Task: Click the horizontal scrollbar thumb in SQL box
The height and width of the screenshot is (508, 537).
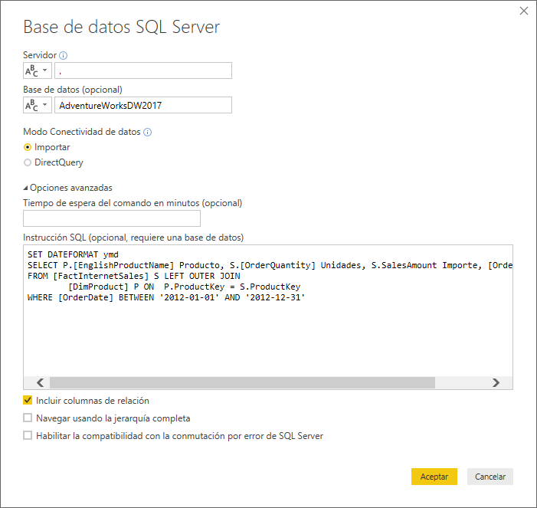Action: pyautogui.click(x=241, y=383)
